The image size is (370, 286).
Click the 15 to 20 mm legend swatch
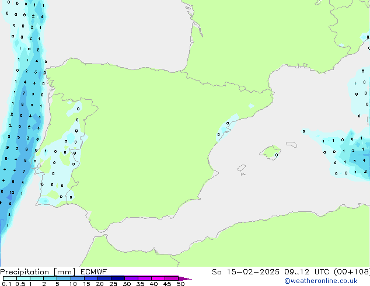coord(90,278)
